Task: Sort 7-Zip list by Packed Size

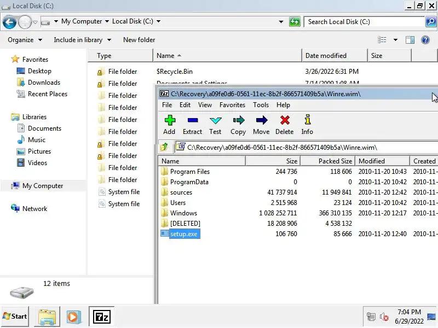Action: tap(327, 161)
